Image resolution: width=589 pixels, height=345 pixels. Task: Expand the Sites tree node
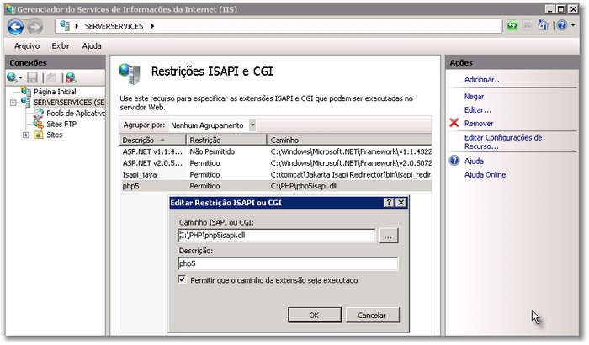26,135
